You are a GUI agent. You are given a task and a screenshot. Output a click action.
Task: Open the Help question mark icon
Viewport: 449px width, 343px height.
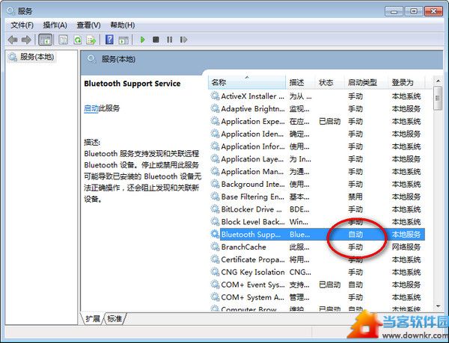(109, 40)
